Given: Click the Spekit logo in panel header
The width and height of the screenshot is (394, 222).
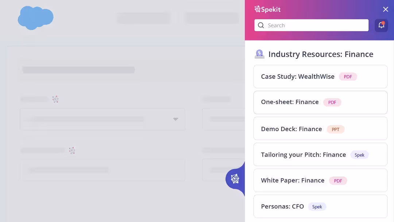Looking at the screenshot, I should point(267,9).
